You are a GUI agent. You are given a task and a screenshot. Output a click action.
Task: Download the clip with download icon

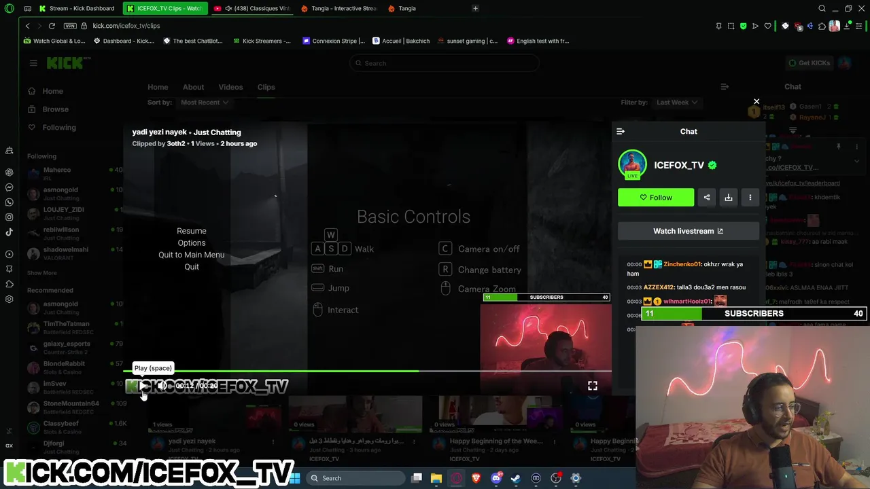729,198
